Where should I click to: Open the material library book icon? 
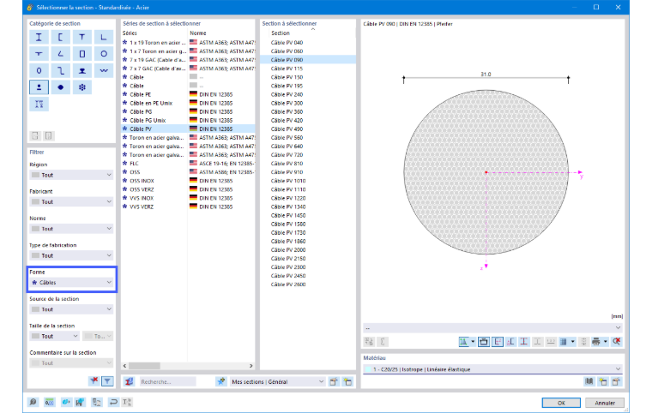[x=589, y=381]
